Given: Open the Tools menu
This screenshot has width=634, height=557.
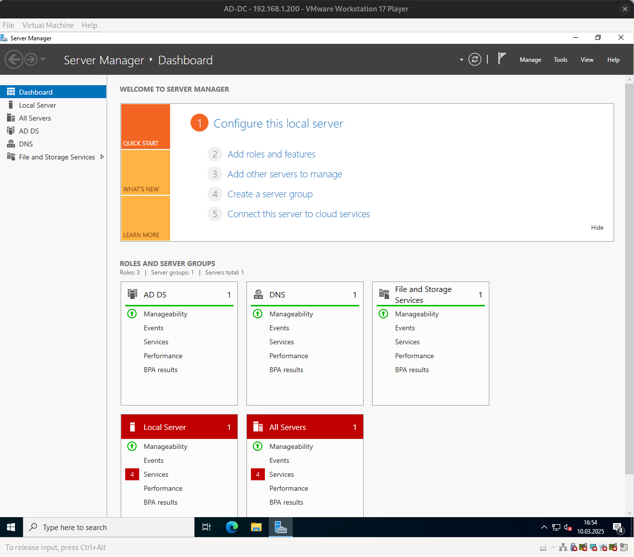Looking at the screenshot, I should [x=560, y=60].
